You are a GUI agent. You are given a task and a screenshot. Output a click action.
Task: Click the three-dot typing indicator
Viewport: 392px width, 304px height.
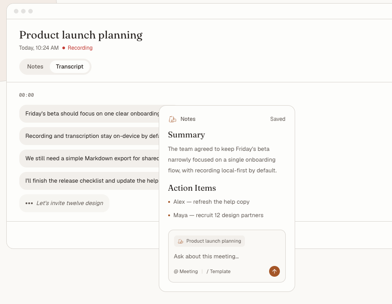29,203
